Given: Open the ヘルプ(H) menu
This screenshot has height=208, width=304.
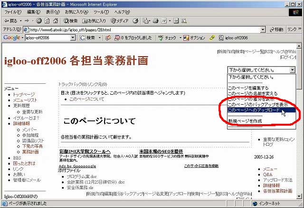Looking at the screenshot, I should [122, 12].
